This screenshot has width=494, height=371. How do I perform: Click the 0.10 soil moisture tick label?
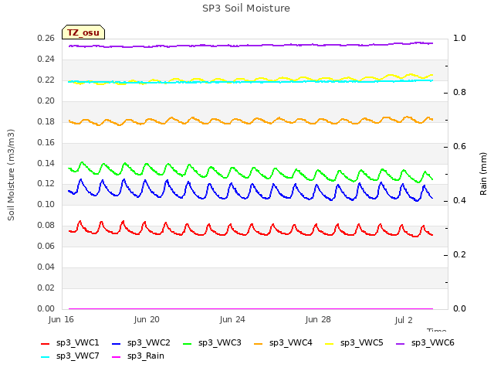[x=46, y=204]
